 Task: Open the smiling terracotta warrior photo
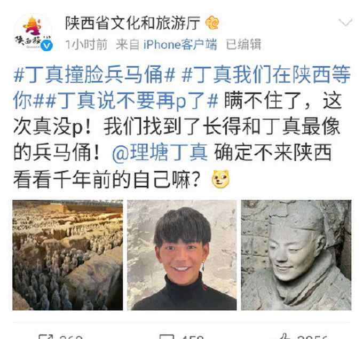tap(296, 255)
